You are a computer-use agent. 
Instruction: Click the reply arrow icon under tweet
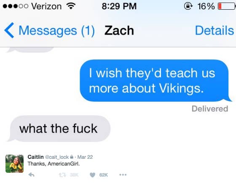(32, 175)
